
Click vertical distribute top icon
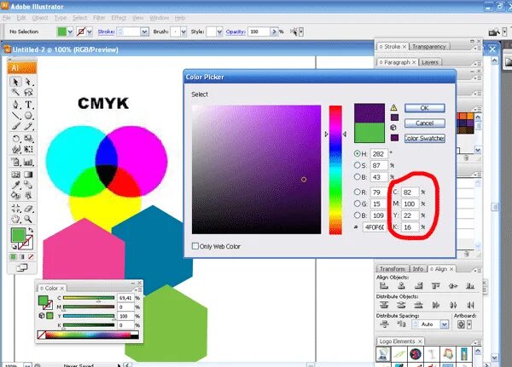[x=384, y=306]
